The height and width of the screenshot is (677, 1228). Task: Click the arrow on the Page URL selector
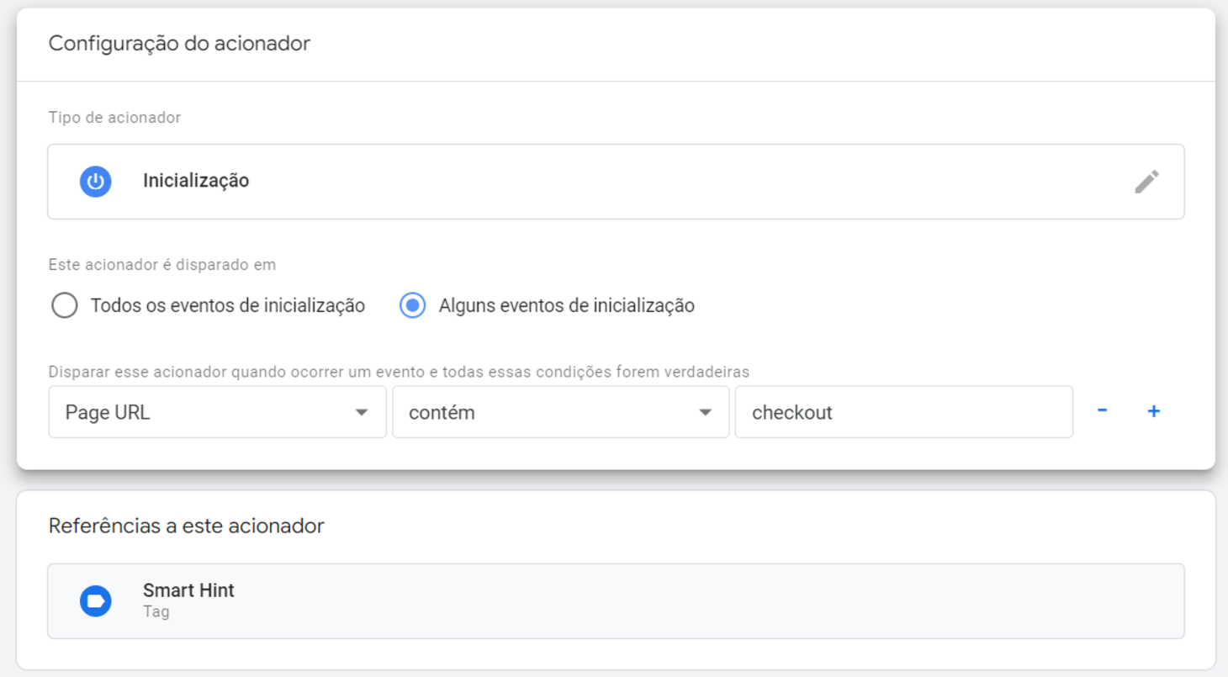click(362, 413)
